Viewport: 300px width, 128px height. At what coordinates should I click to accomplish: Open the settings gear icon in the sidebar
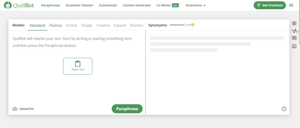(294, 23)
